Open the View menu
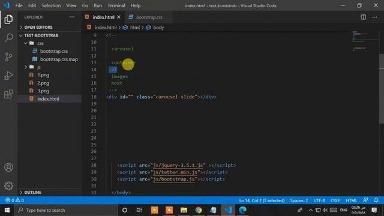 tap(71, 5)
